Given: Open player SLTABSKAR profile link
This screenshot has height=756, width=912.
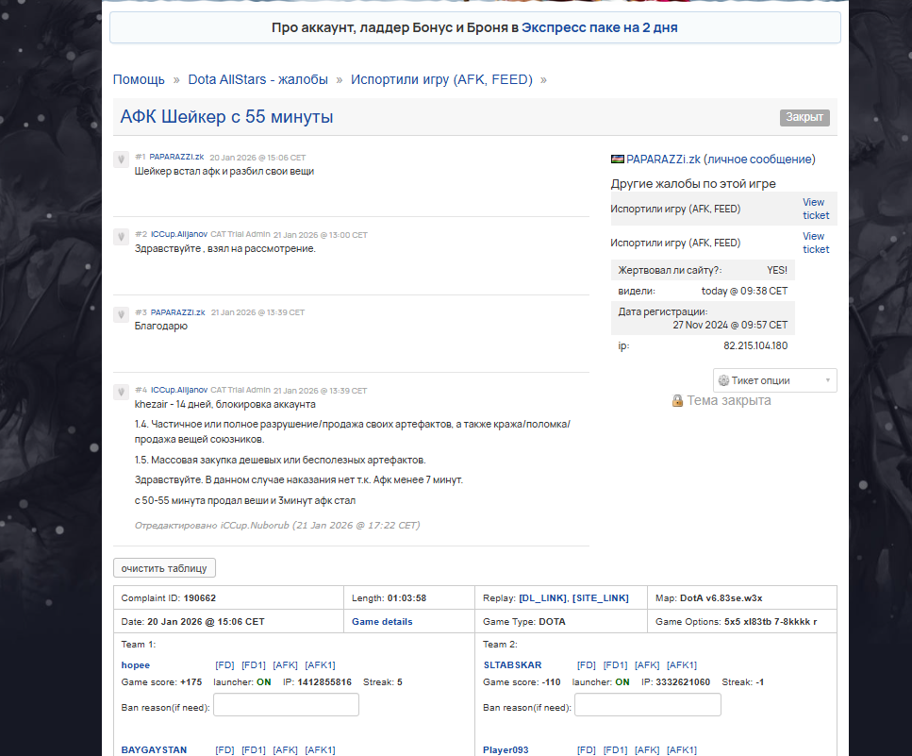Looking at the screenshot, I should point(512,665).
